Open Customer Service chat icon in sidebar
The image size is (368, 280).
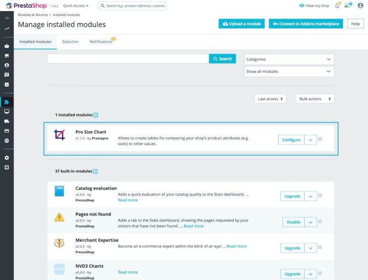coord(7,75)
